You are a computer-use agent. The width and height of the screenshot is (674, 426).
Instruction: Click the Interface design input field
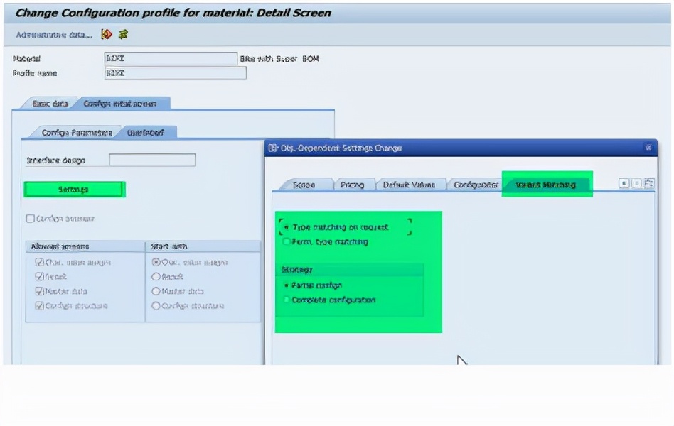point(152,160)
